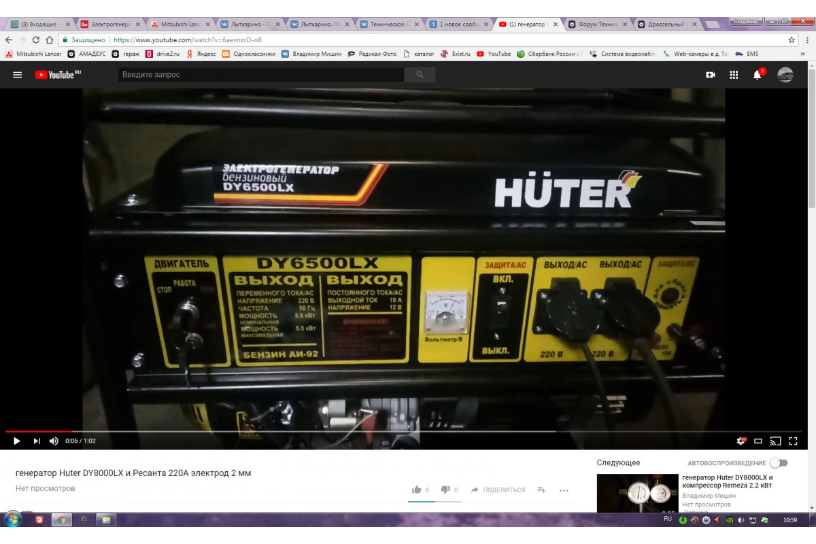
Task: Open the file explorer taskbar icon
Action: (106, 520)
